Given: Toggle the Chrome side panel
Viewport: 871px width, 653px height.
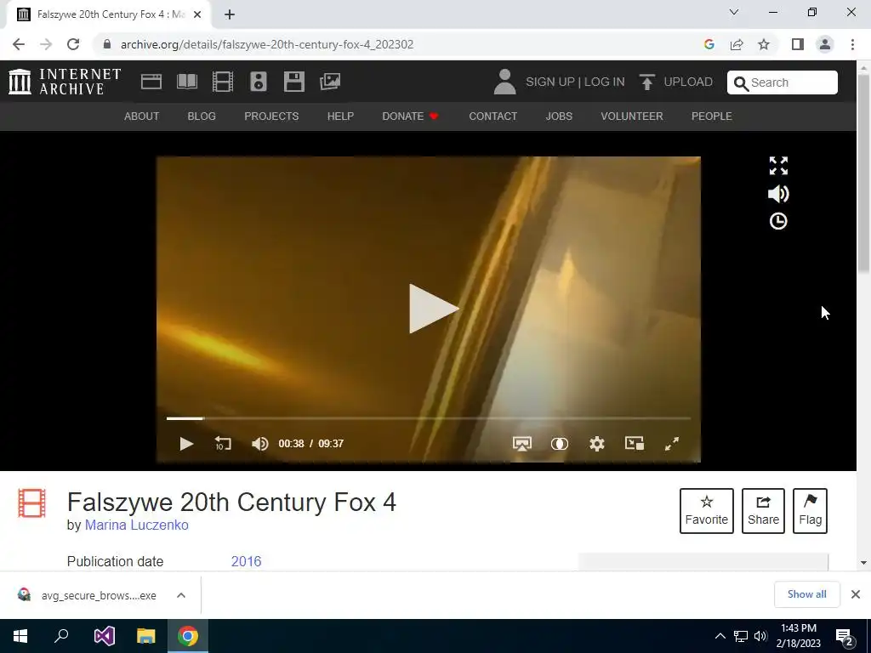Looking at the screenshot, I should [798, 44].
